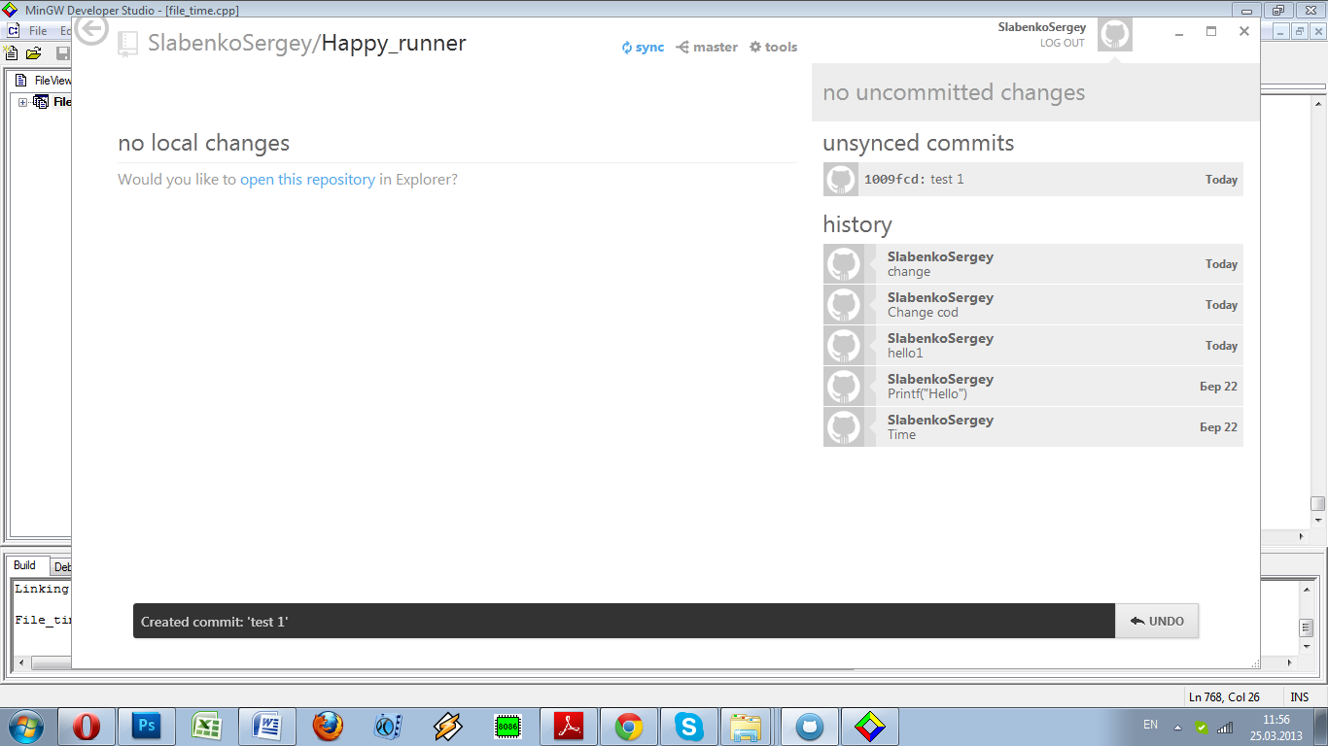Open Adobe Reader from the taskbar
1328x746 pixels.
coord(569,727)
